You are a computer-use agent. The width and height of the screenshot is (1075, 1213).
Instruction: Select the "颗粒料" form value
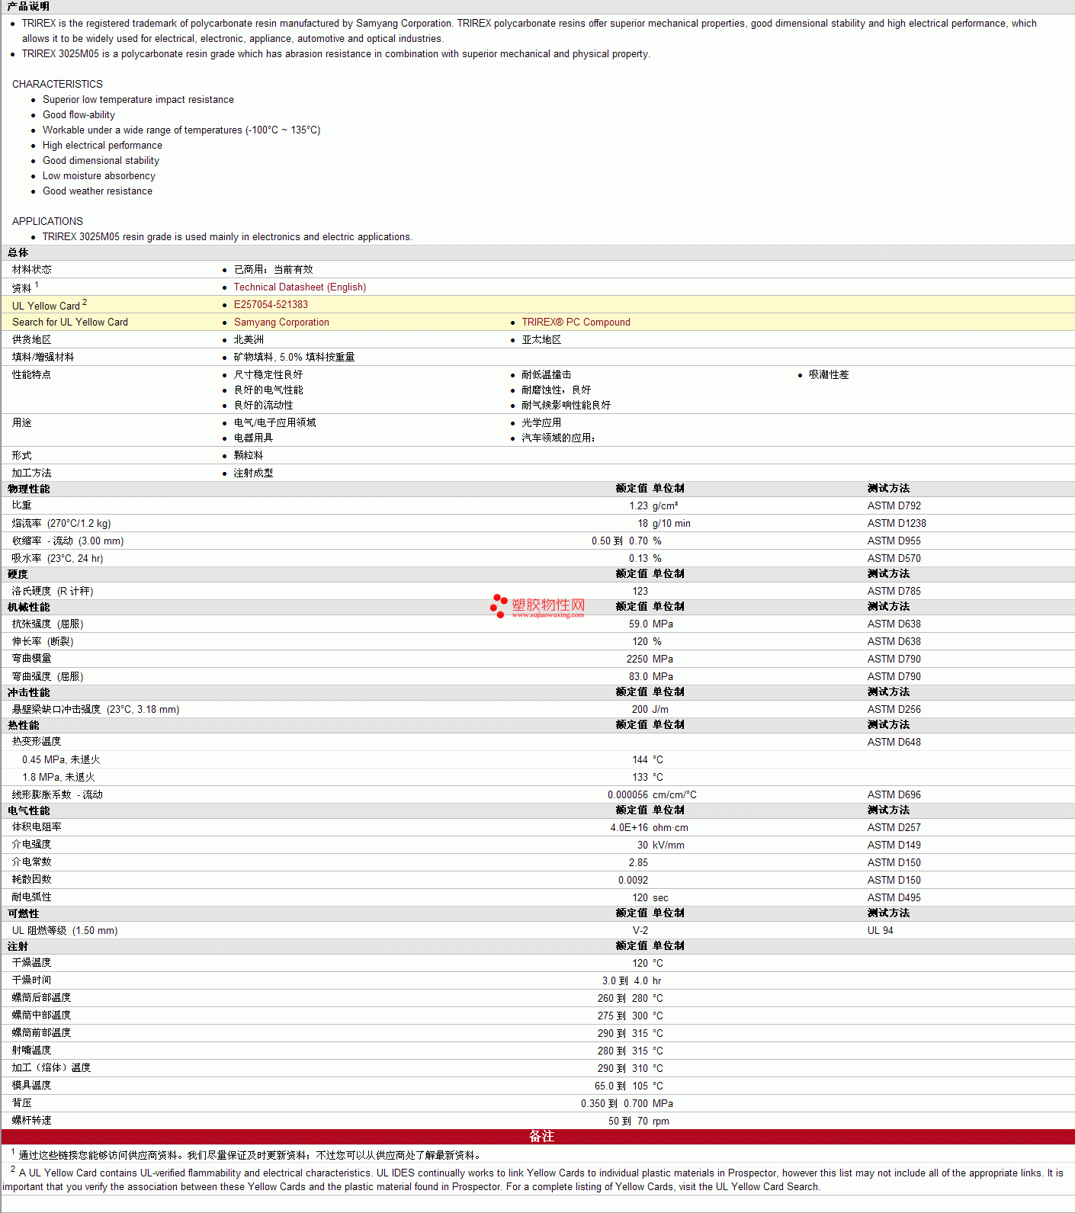pos(249,456)
